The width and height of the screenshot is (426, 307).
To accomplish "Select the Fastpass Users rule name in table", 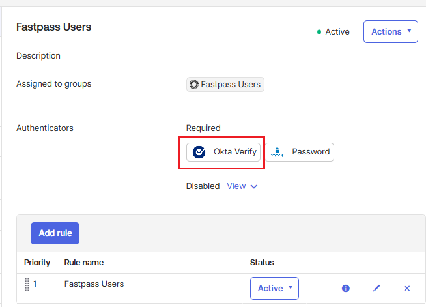I will click(x=94, y=284).
